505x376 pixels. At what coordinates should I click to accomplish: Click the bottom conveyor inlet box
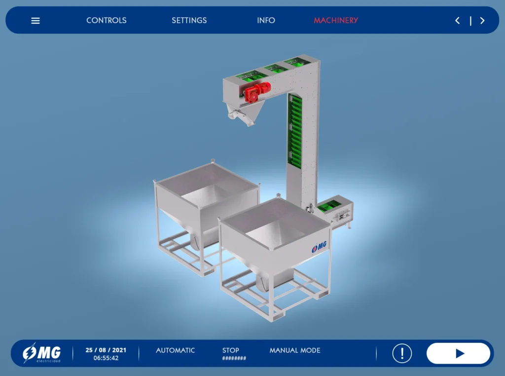point(335,211)
